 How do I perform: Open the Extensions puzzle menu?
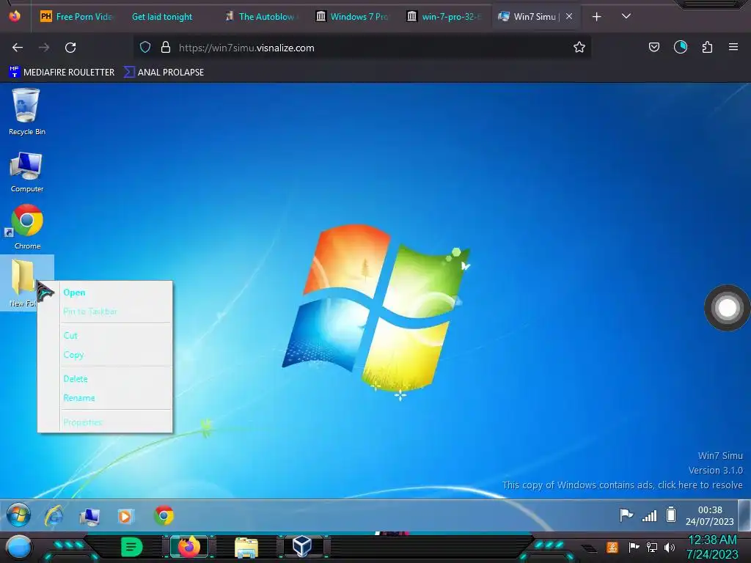(707, 47)
